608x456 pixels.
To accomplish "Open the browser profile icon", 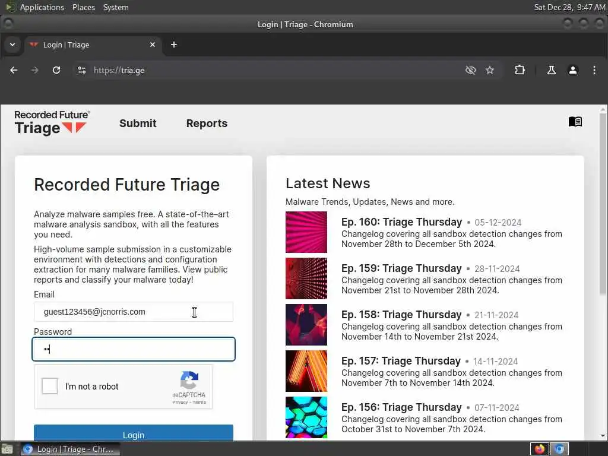I will pyautogui.click(x=573, y=70).
